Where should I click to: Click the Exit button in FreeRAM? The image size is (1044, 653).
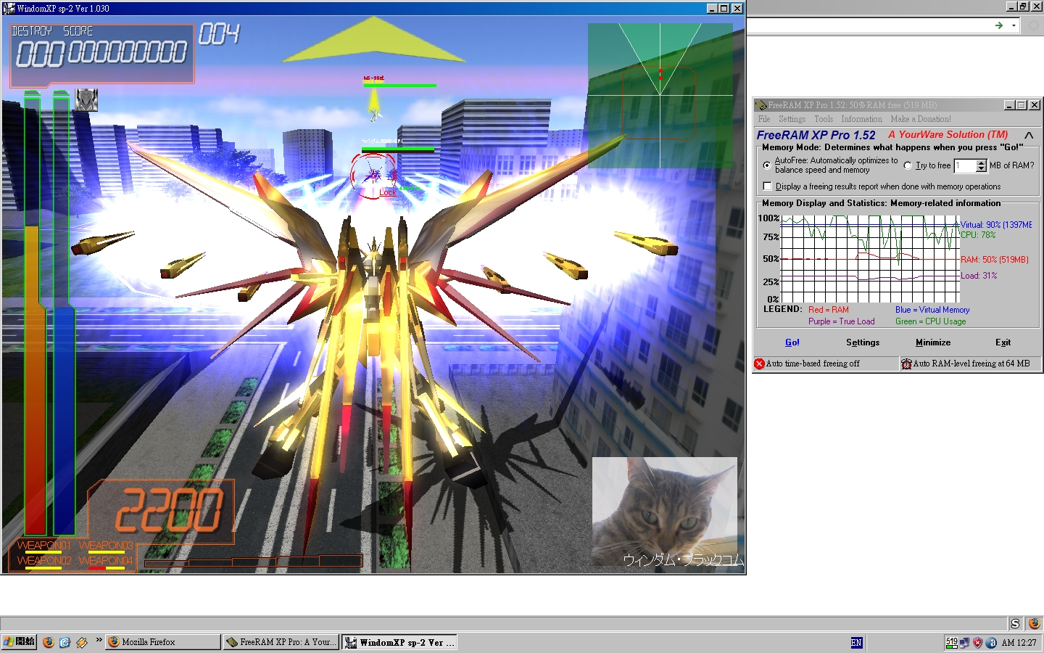[1003, 342]
